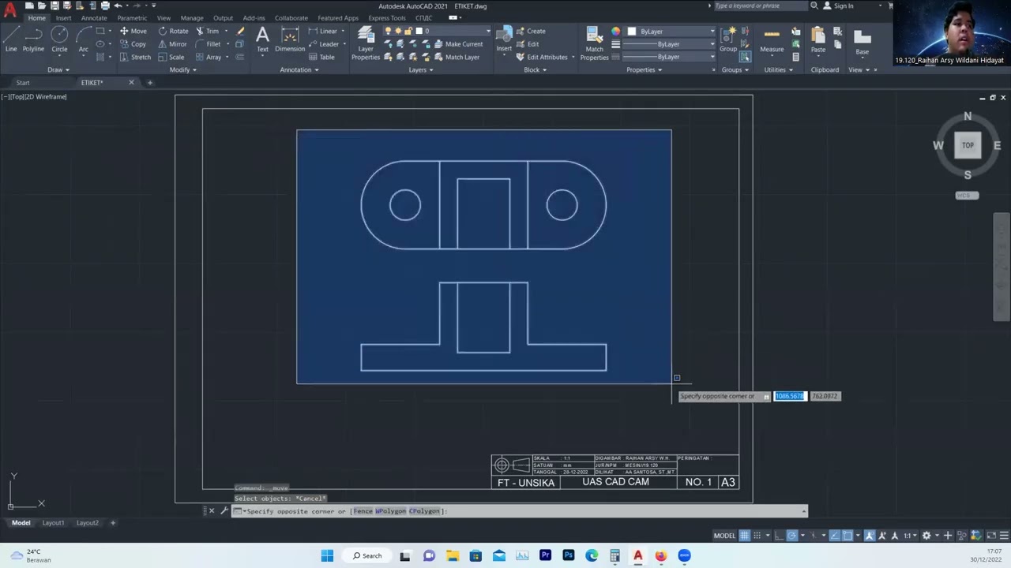Expand the Layers panel dropdown

point(421,69)
